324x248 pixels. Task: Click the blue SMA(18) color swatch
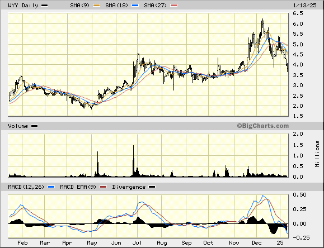[x=135, y=6]
